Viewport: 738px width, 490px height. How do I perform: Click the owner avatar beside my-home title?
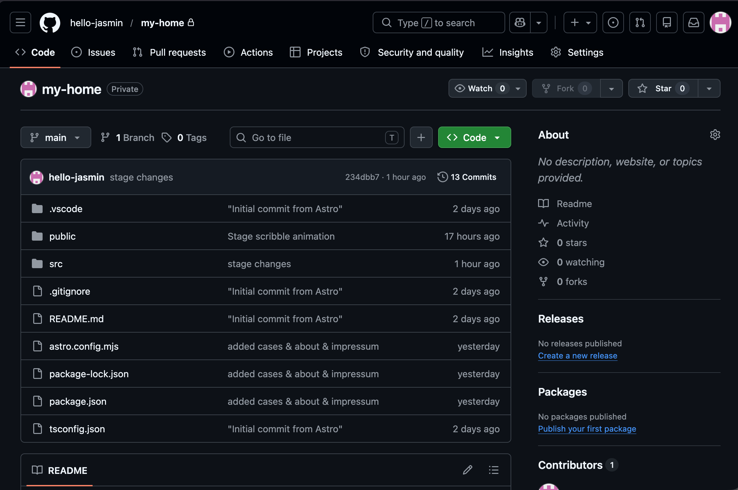29,89
